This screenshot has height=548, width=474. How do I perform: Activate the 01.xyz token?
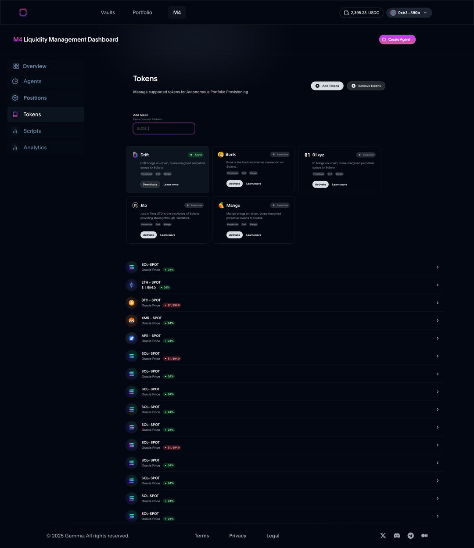(x=320, y=184)
